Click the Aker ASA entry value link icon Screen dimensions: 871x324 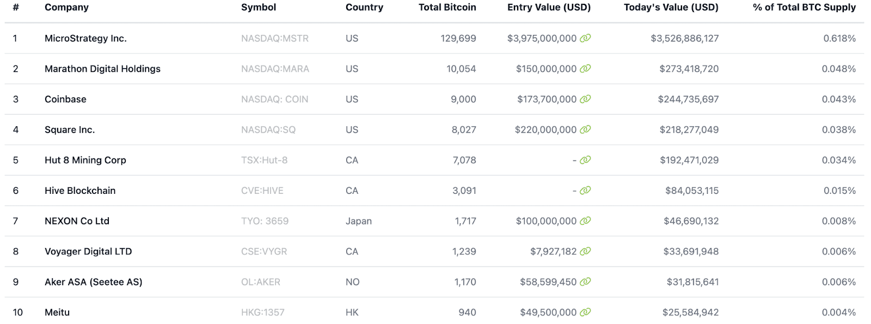(585, 282)
